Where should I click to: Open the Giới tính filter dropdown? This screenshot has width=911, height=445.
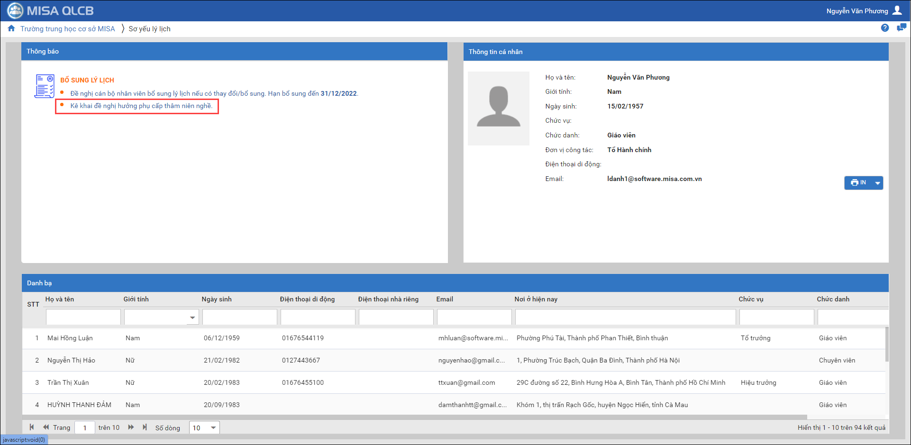click(192, 317)
